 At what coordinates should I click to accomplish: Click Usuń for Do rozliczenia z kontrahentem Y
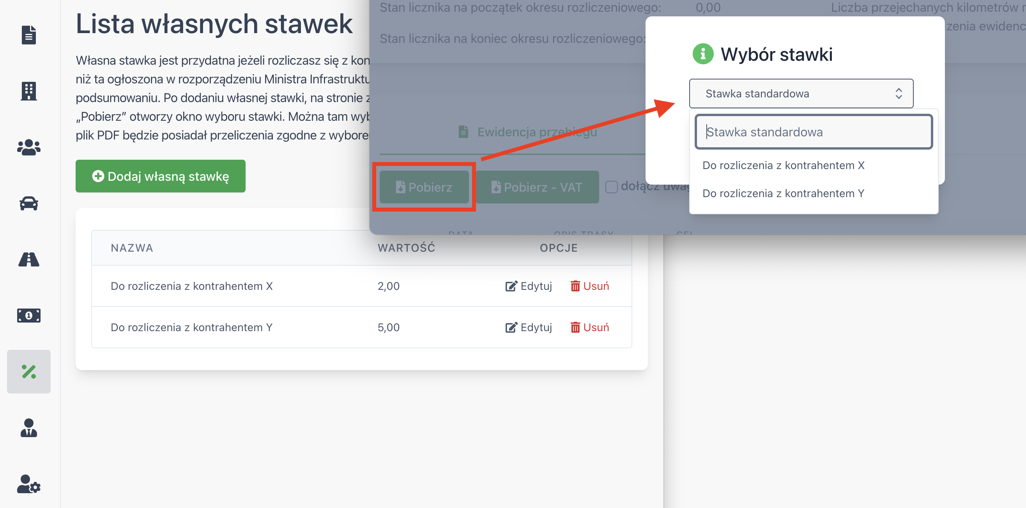tap(589, 327)
